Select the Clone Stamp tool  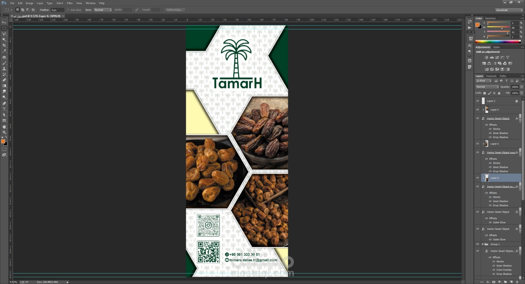pyautogui.click(x=4, y=69)
